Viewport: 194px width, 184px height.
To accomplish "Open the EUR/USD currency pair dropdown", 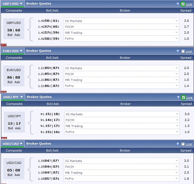I will [13, 51].
